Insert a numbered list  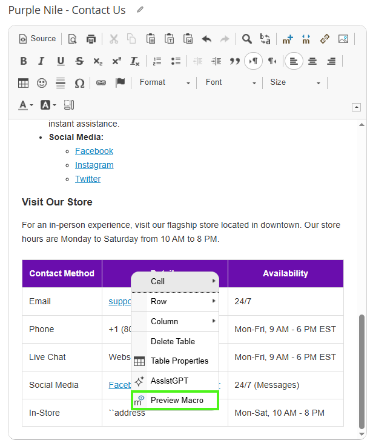point(157,61)
